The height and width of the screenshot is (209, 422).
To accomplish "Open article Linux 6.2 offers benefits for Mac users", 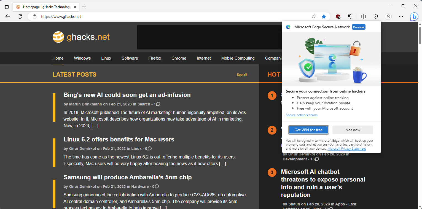I will pos(119,139).
